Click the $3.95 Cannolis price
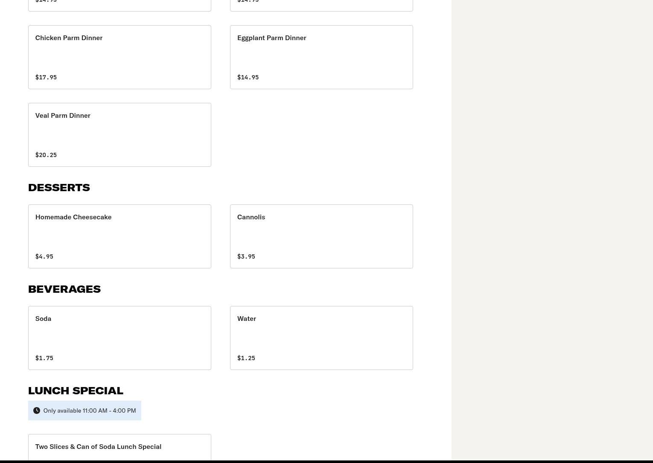653x463 pixels. (x=246, y=256)
